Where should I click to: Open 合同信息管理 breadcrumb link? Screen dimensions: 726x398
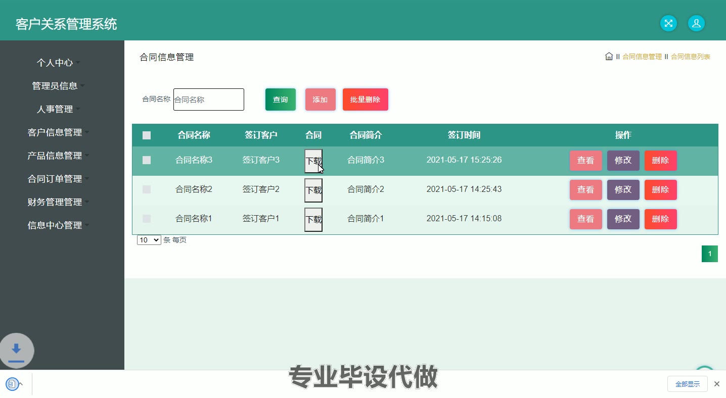642,57
